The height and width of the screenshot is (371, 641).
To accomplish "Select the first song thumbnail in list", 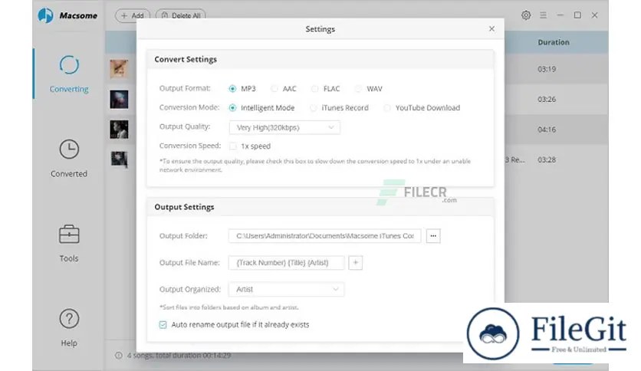I will pos(119,69).
